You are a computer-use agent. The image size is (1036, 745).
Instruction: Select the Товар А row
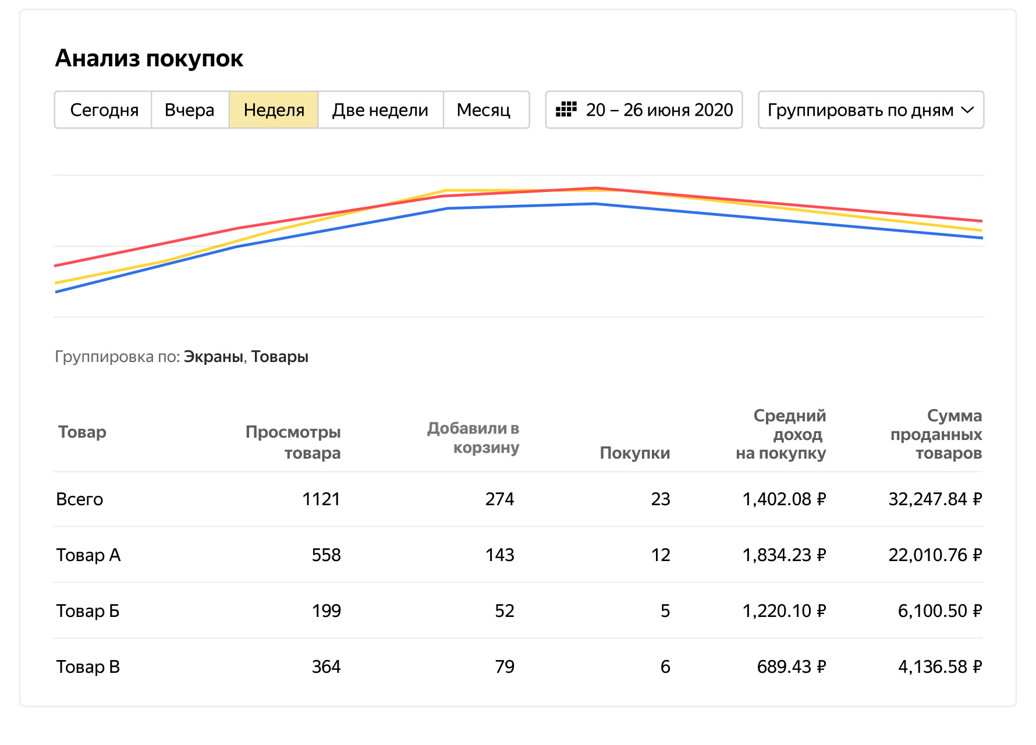click(x=88, y=555)
